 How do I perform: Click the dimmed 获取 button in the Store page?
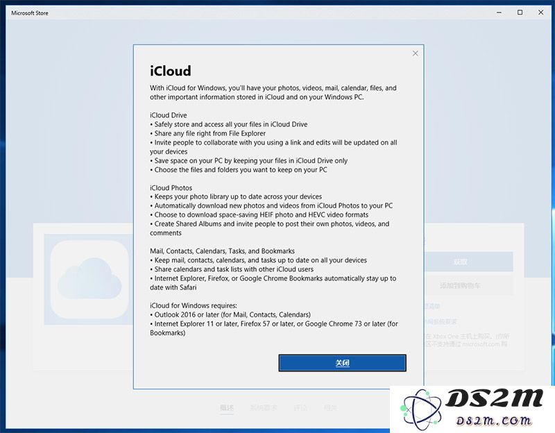point(469,262)
